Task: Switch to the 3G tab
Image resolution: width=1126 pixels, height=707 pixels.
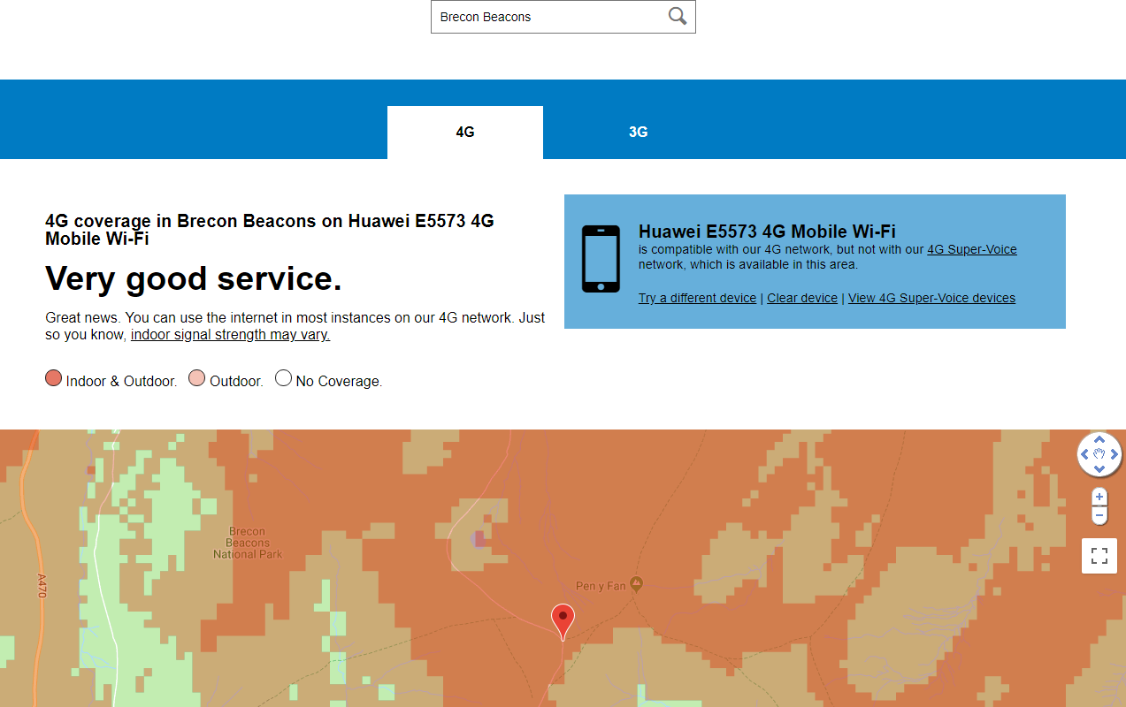Action: [x=639, y=133]
